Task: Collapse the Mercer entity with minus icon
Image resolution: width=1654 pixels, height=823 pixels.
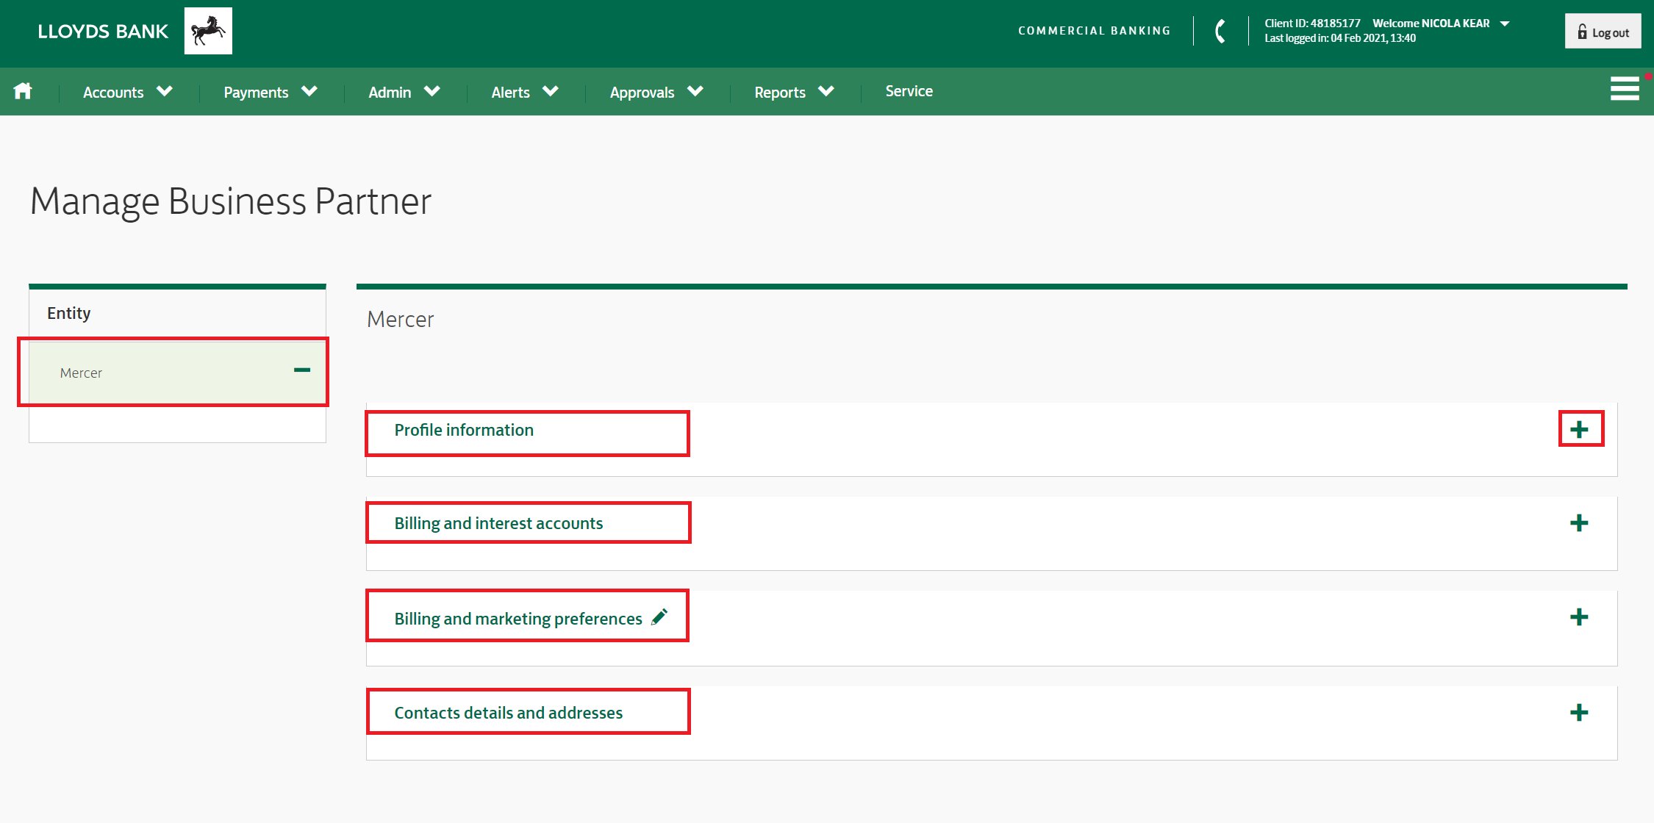Action: pos(302,370)
